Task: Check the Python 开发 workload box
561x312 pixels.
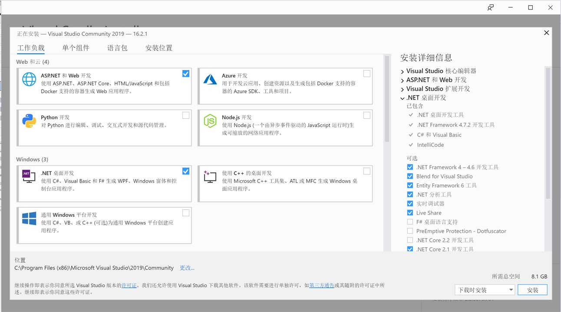Action: point(186,115)
